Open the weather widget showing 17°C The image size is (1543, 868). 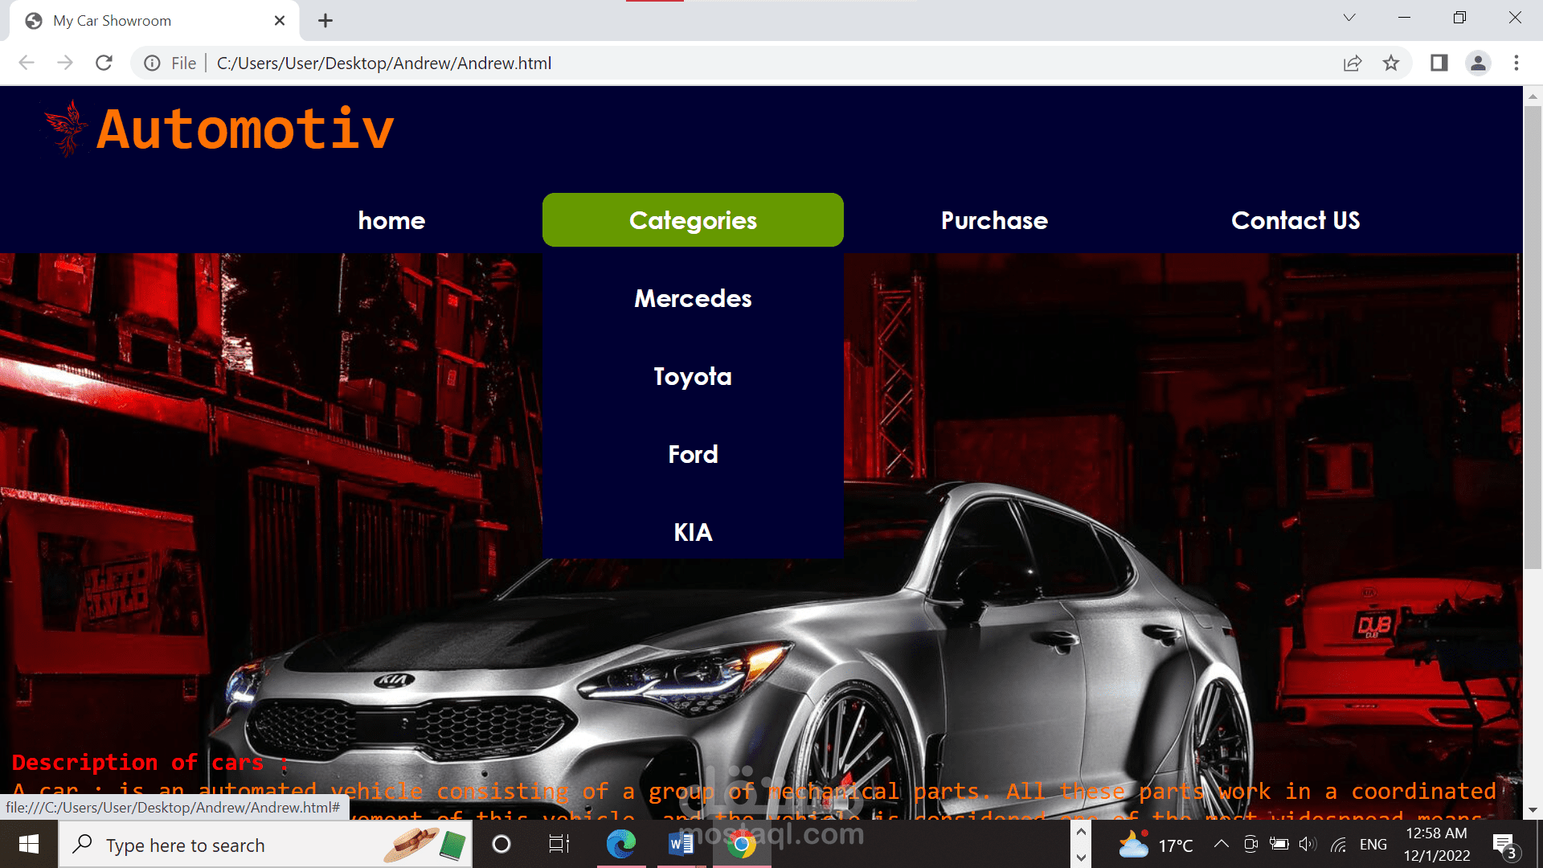click(x=1156, y=845)
